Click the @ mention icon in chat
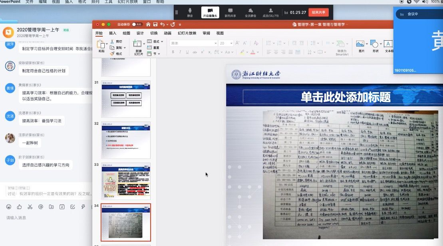Image resolution: width=443 pixels, height=246 pixels. click(40, 207)
